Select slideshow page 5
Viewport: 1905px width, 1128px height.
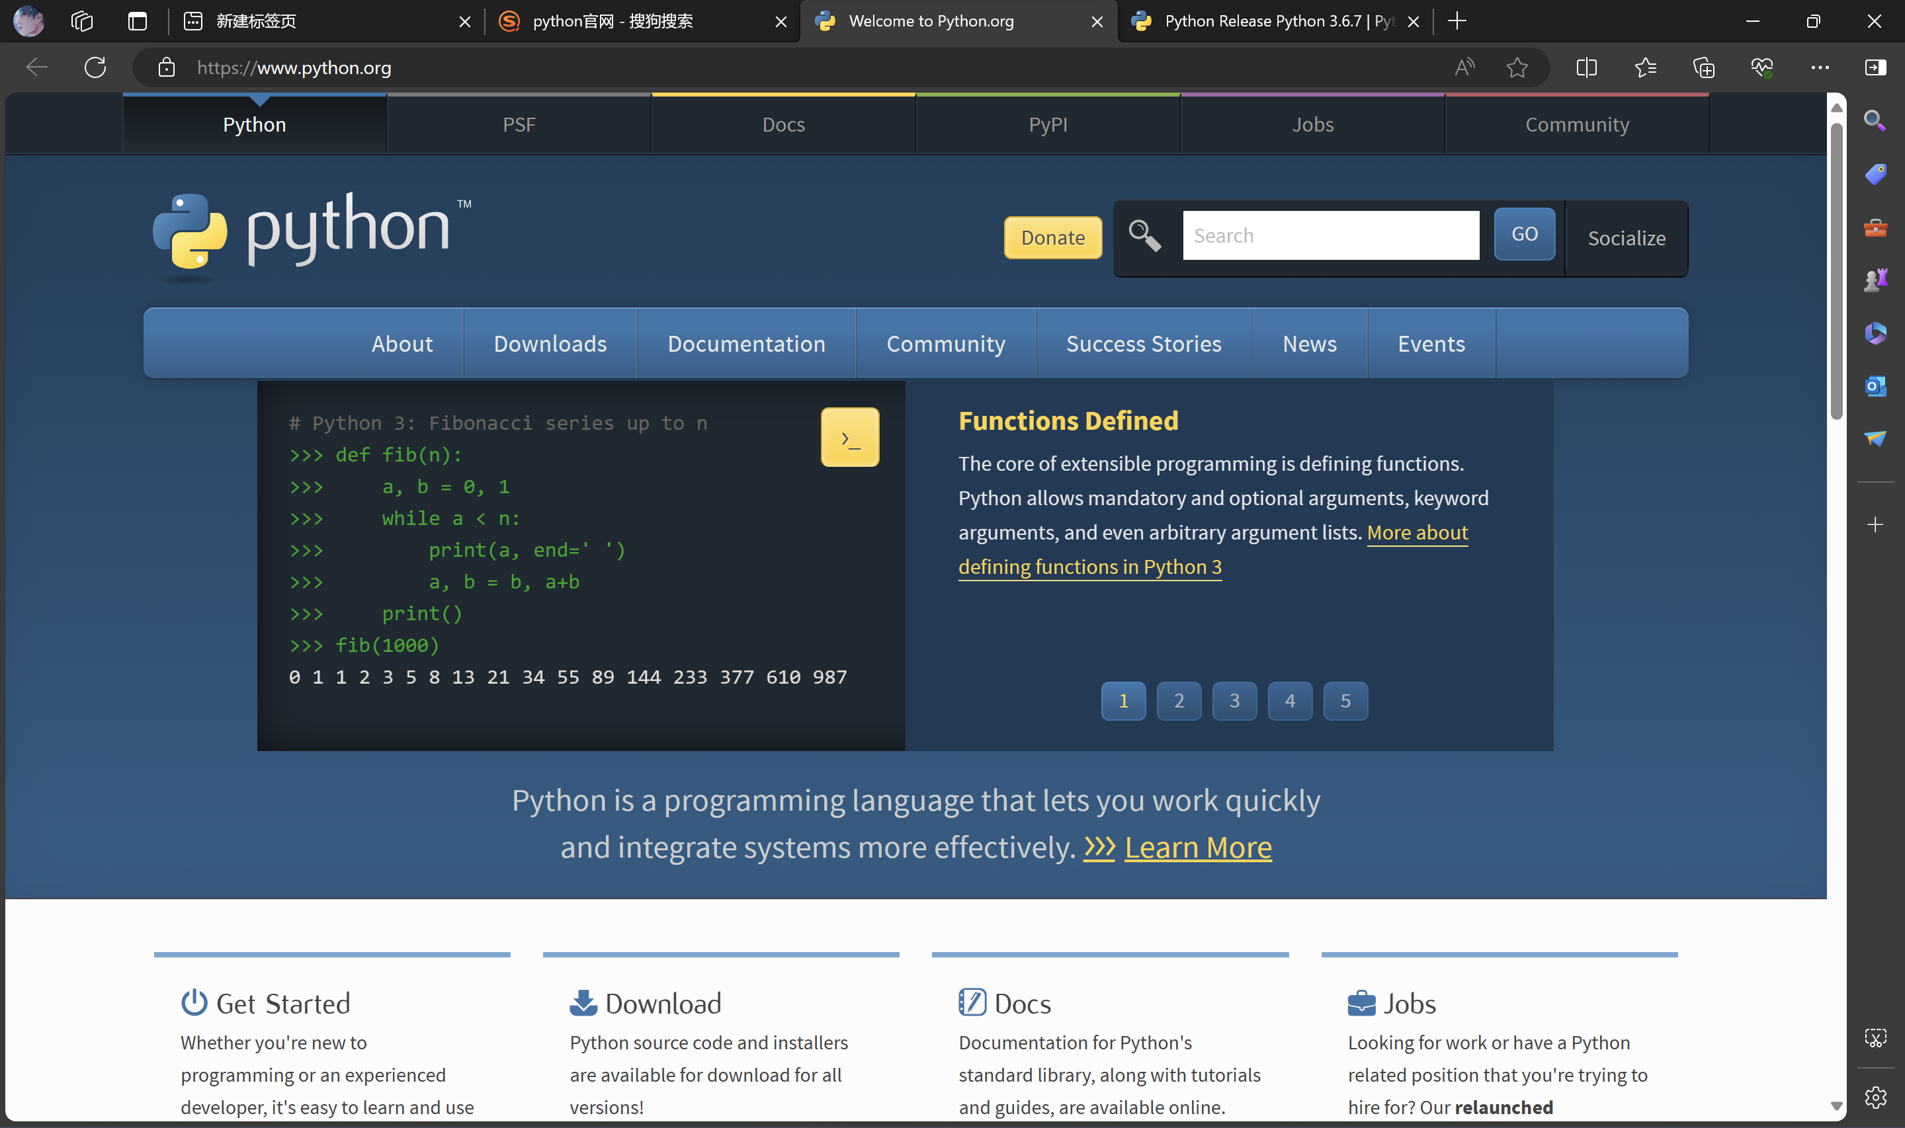(x=1345, y=700)
